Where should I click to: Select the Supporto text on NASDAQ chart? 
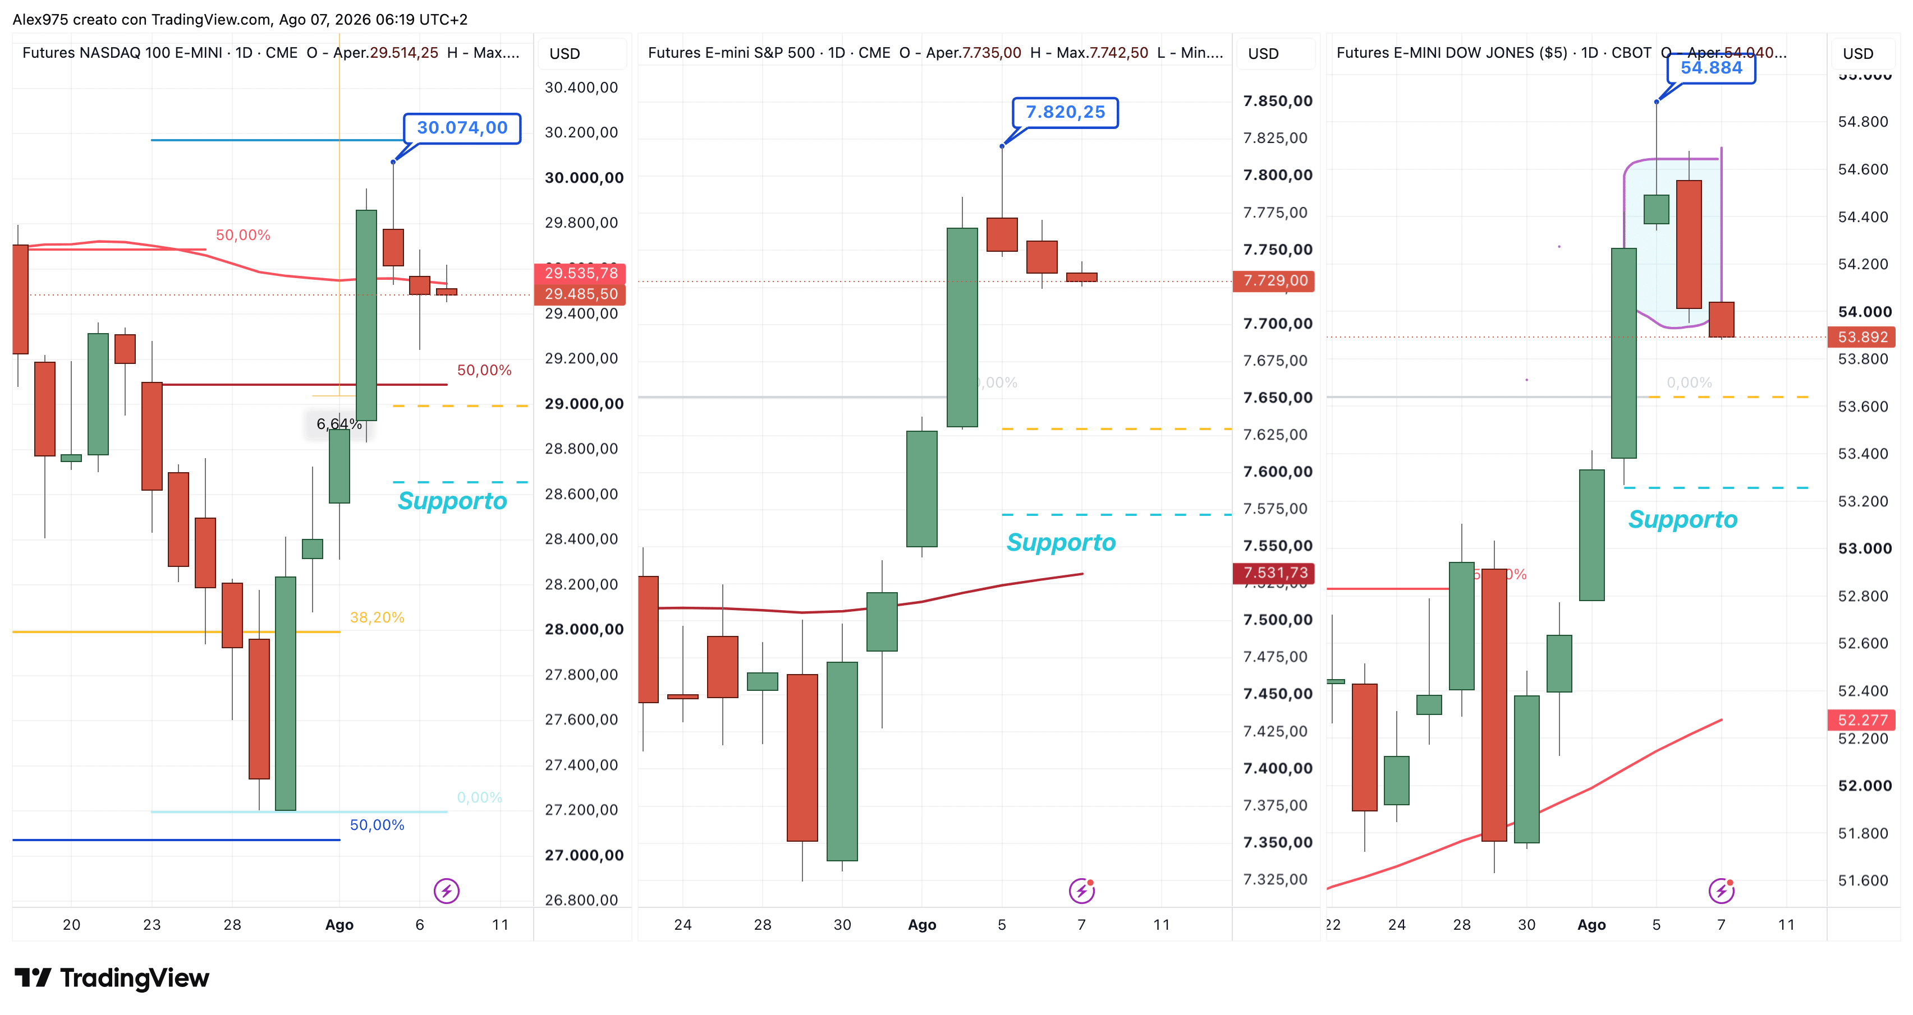click(x=452, y=501)
